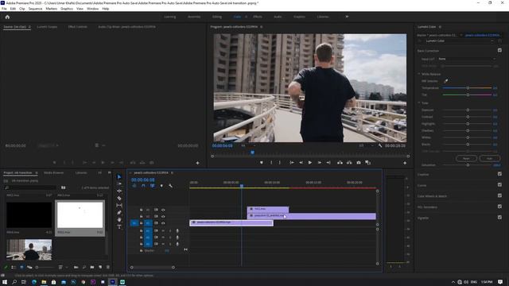This screenshot has height=286, width=509.
Task: Adjust the Temperature slider
Action: coord(468,88)
